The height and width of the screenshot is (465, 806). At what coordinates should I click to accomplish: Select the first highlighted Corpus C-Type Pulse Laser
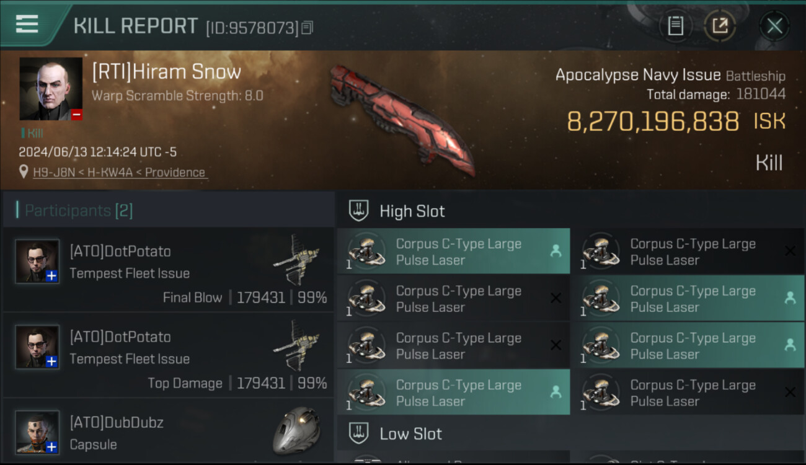coord(453,252)
